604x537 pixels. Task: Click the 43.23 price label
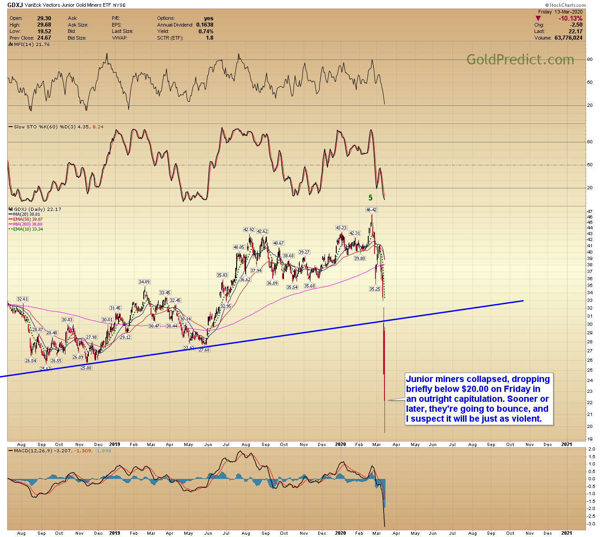click(341, 228)
